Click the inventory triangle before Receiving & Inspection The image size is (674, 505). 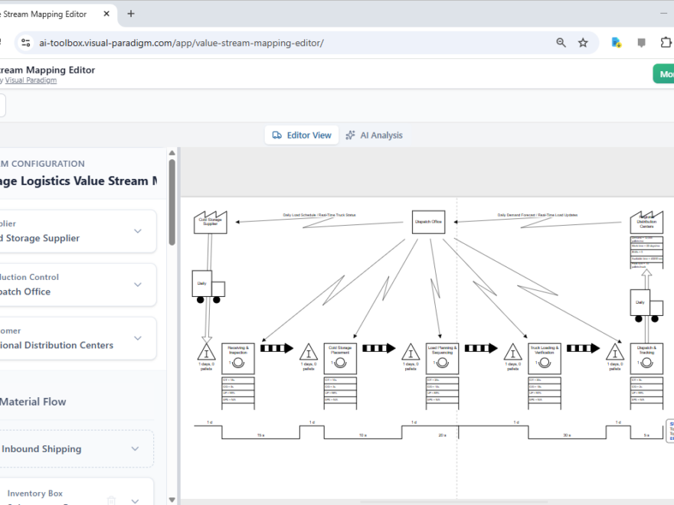click(x=206, y=353)
